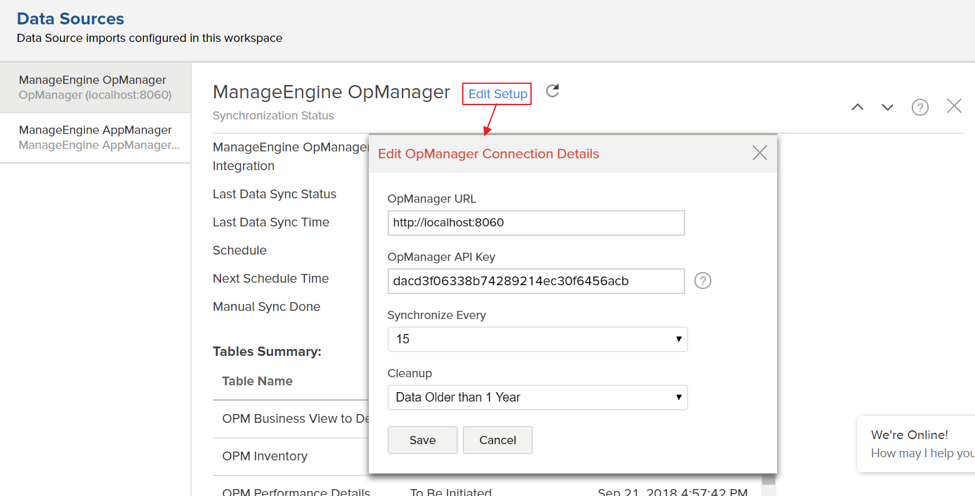Close the Data Sources panel with X
This screenshot has width=975, height=496.
click(954, 106)
